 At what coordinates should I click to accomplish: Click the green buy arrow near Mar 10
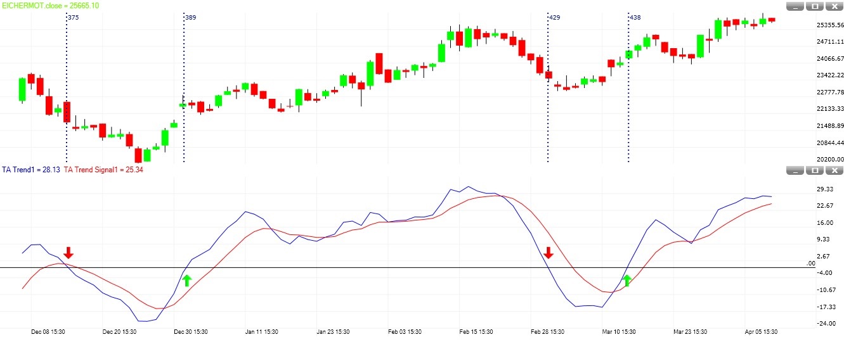(x=627, y=281)
